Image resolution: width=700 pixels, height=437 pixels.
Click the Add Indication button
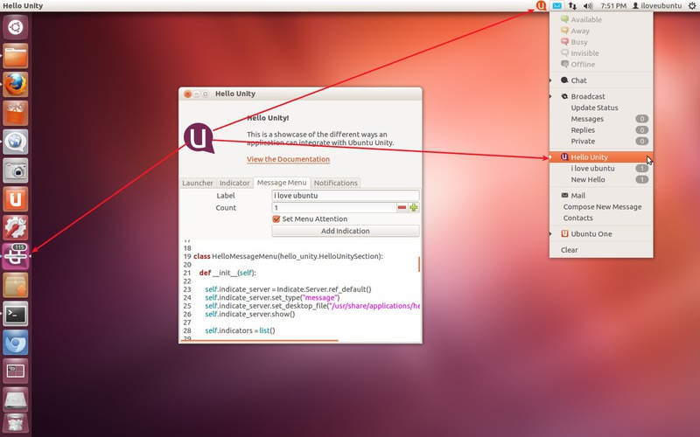(345, 231)
